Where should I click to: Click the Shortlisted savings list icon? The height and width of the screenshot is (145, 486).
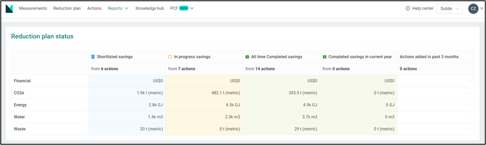point(93,57)
